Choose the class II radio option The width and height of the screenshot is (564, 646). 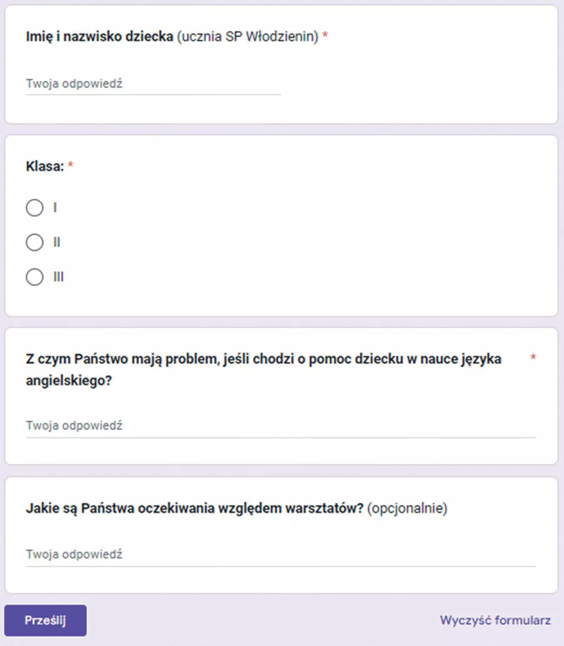point(34,242)
